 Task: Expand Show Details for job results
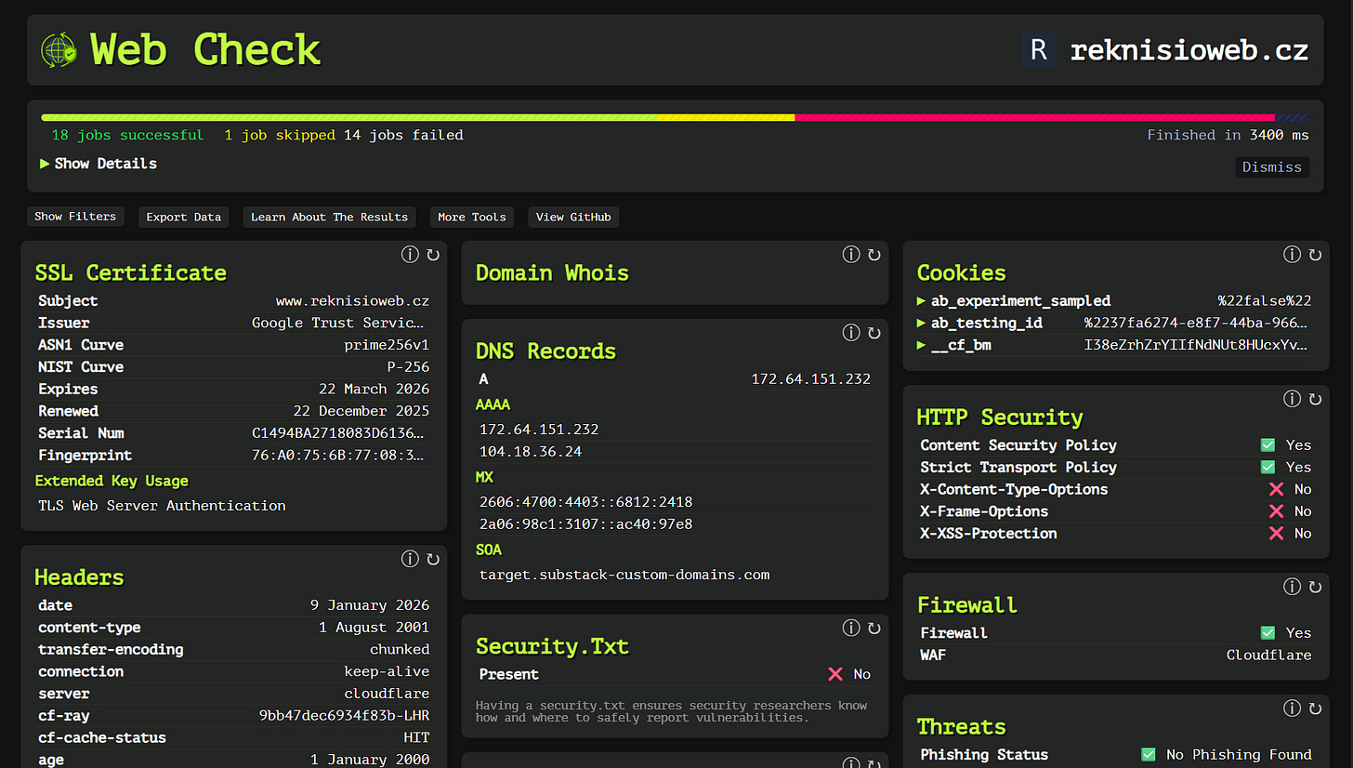tap(99, 164)
